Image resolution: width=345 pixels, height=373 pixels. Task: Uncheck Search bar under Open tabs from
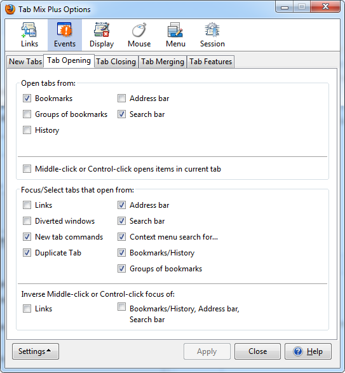coord(121,114)
